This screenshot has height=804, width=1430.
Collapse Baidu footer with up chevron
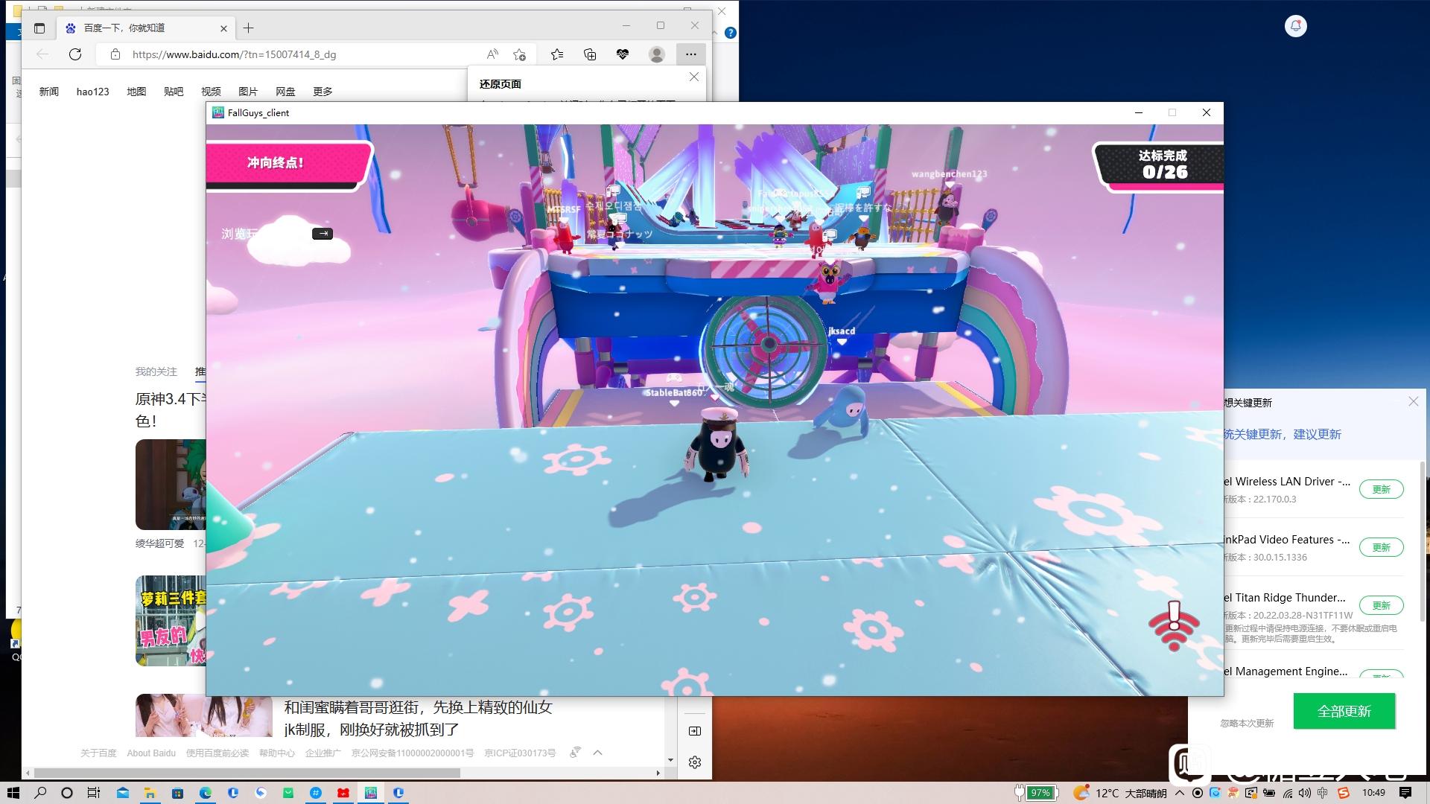tap(597, 753)
